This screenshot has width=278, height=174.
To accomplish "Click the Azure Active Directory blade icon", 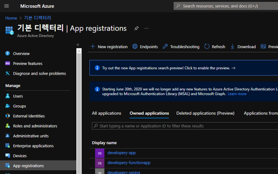I will point(10,31).
